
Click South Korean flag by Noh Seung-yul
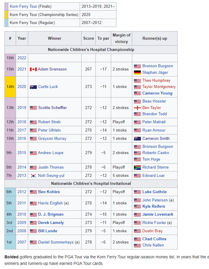click(33, 176)
